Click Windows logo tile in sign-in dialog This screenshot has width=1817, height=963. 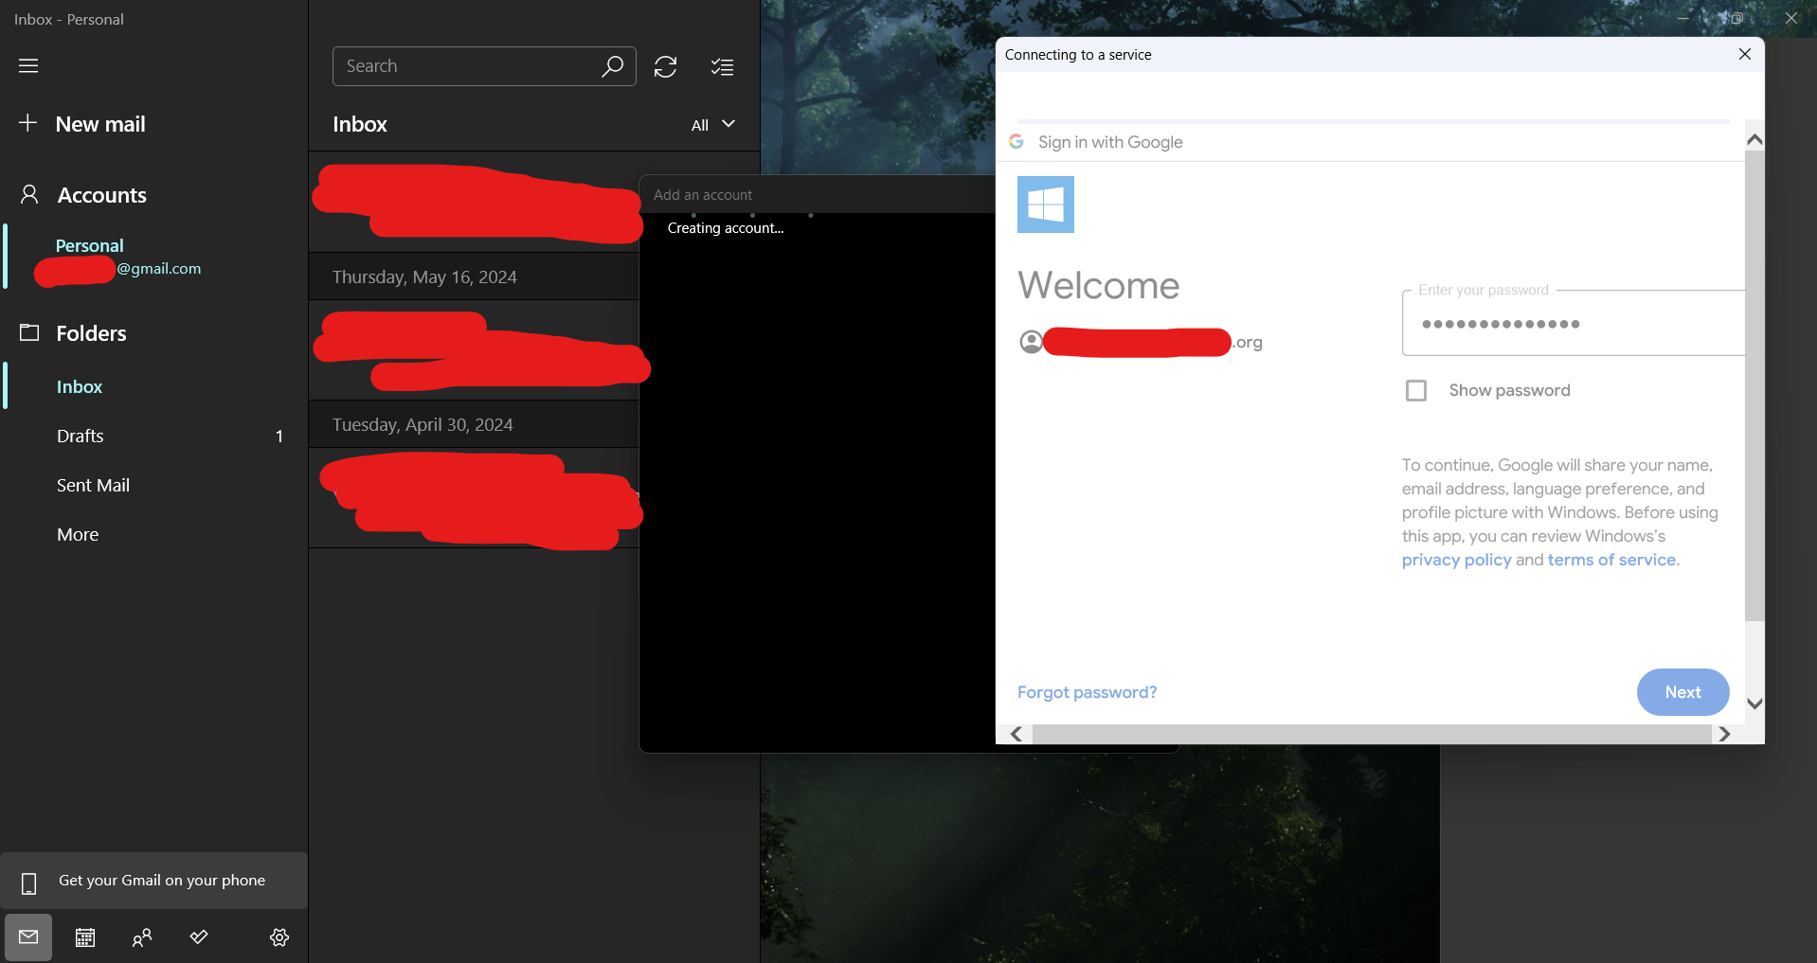coord(1046,205)
